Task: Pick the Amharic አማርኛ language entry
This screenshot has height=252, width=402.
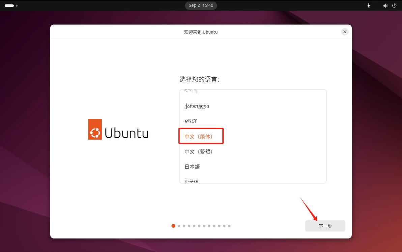Action: (x=253, y=121)
